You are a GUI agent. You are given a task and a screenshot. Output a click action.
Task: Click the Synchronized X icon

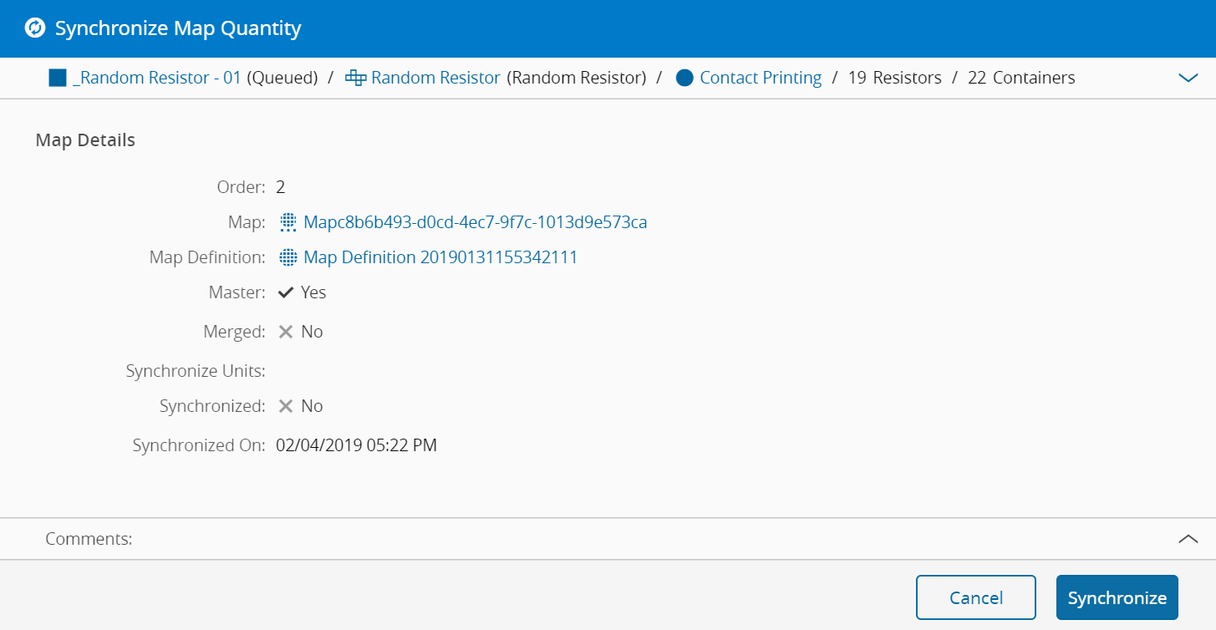[286, 406]
